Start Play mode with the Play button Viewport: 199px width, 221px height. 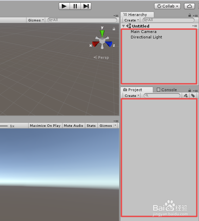click(x=64, y=6)
